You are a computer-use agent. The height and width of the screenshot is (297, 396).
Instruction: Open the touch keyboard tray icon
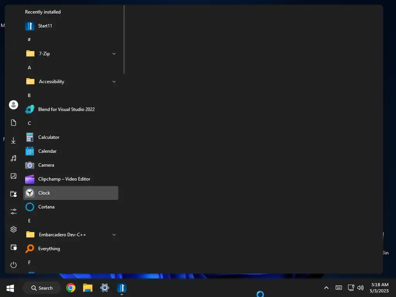click(339, 288)
